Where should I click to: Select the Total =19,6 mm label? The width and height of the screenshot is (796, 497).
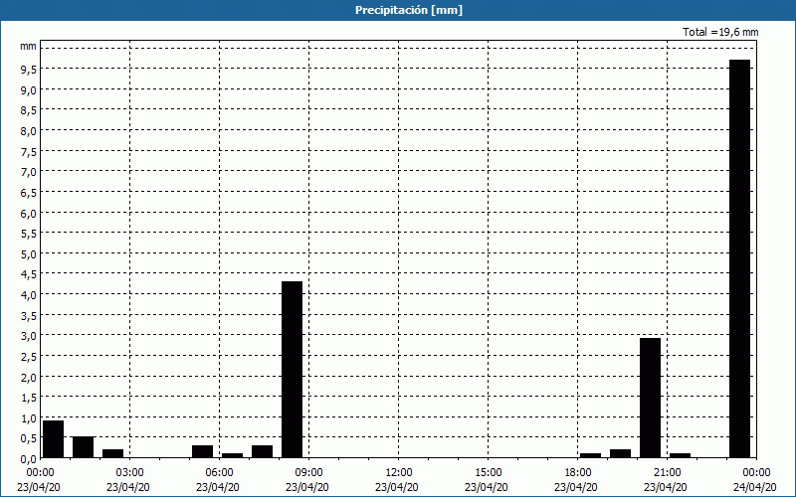pos(720,32)
